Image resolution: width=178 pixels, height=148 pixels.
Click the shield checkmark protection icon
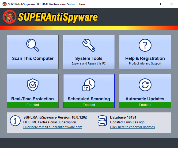33,85
